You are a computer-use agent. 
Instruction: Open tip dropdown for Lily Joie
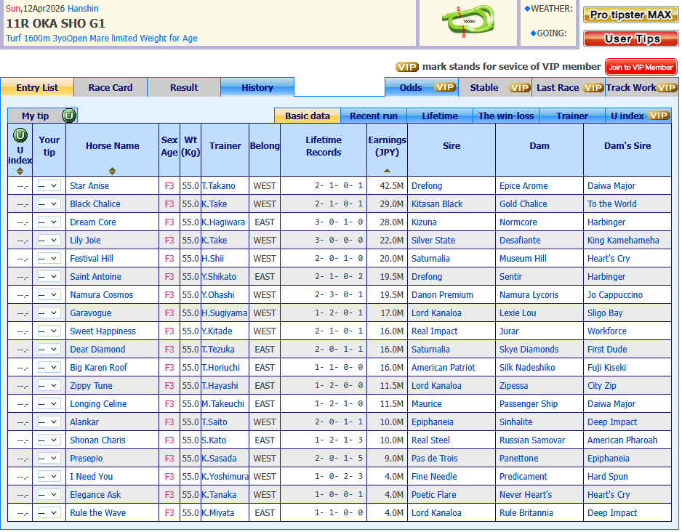(x=48, y=241)
